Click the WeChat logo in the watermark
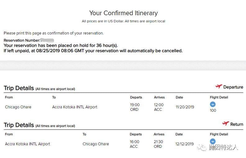Viewport: 246px width, 158px height. 203,148
